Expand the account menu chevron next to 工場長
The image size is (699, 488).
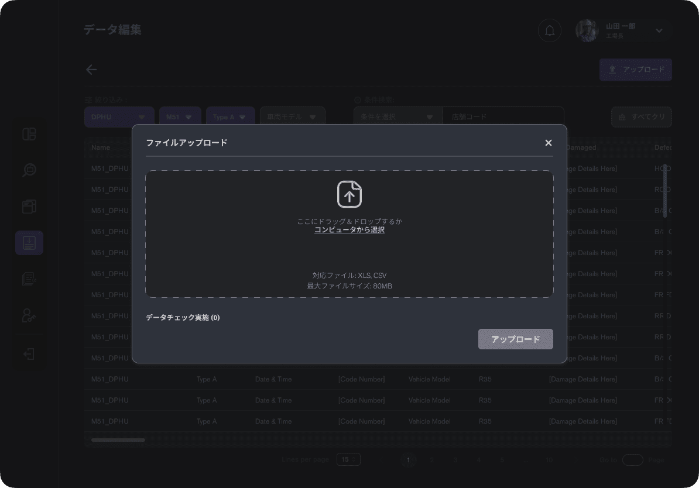point(659,30)
